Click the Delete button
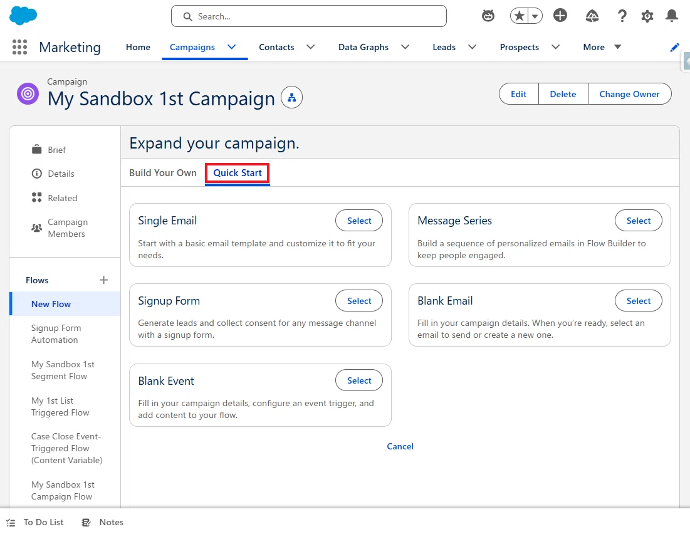690x534 pixels. pyautogui.click(x=563, y=94)
